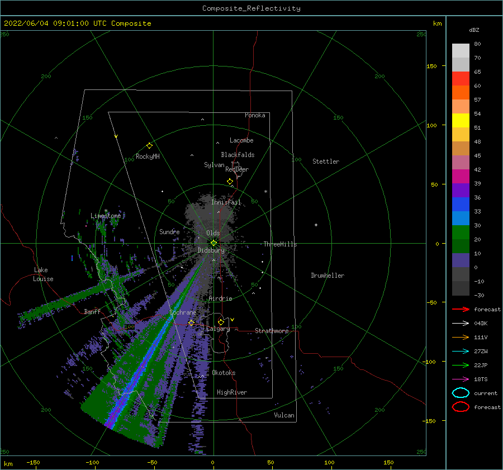Click the Sundre label
The image size is (503, 470).
pyautogui.click(x=169, y=231)
